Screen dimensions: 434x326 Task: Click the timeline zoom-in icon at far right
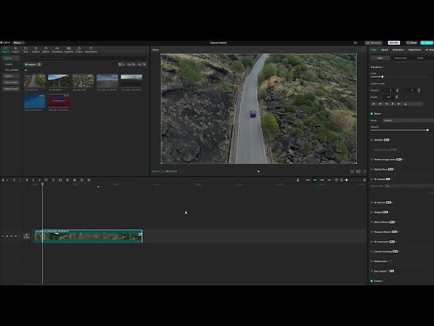[x=364, y=180]
